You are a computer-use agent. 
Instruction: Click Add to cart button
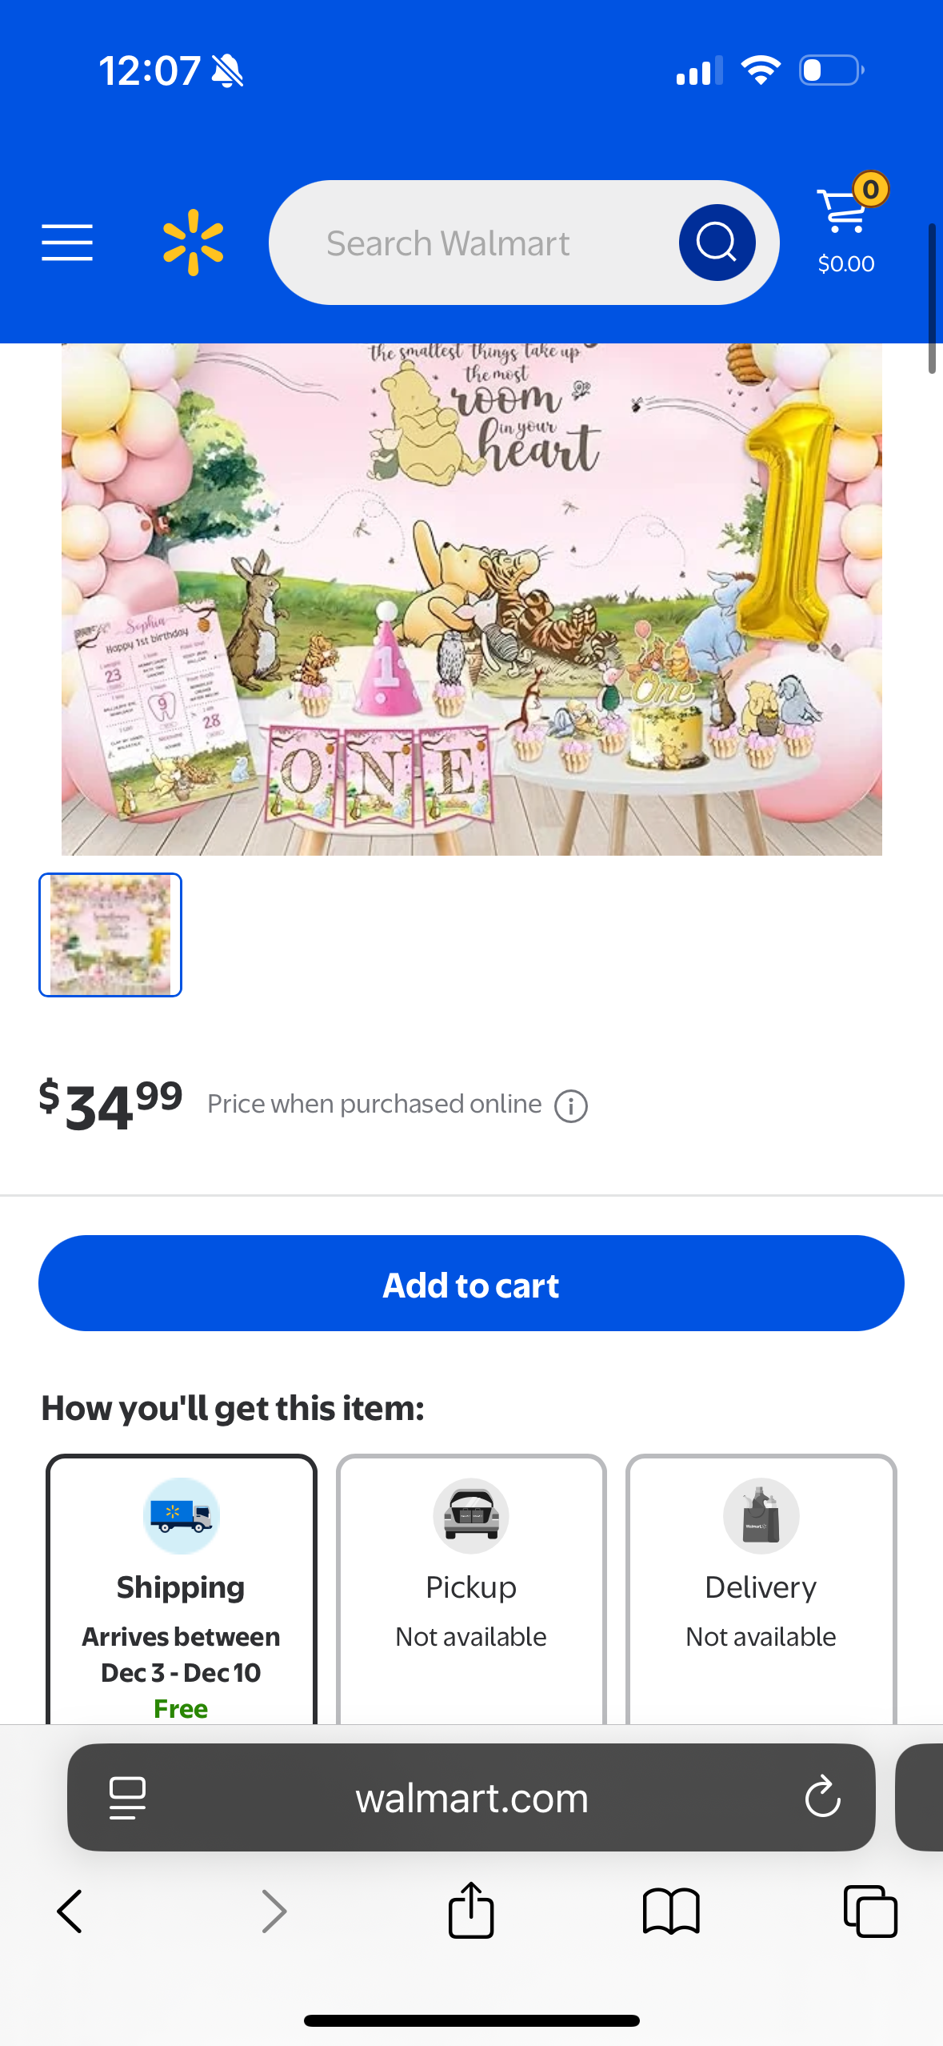[471, 1283]
